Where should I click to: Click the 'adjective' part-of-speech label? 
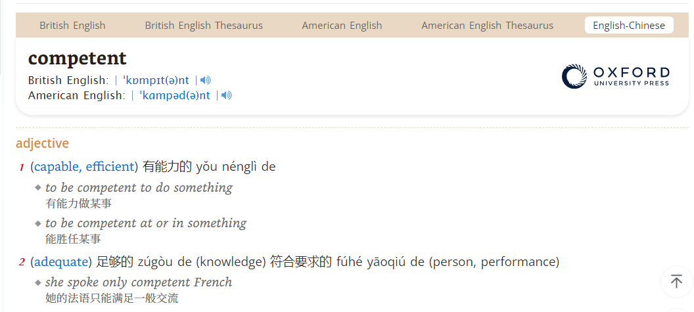point(43,143)
